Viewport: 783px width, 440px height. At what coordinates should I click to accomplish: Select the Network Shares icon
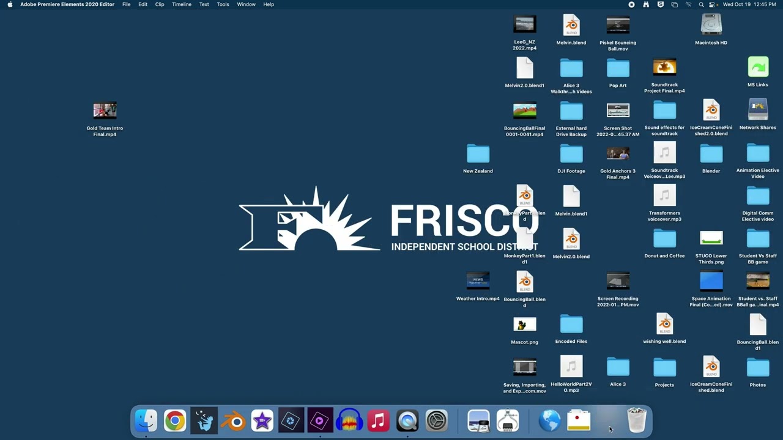tap(758, 110)
